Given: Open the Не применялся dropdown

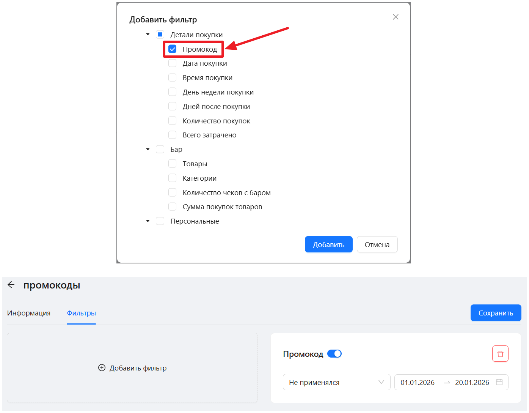Looking at the screenshot, I should pyautogui.click(x=336, y=382).
